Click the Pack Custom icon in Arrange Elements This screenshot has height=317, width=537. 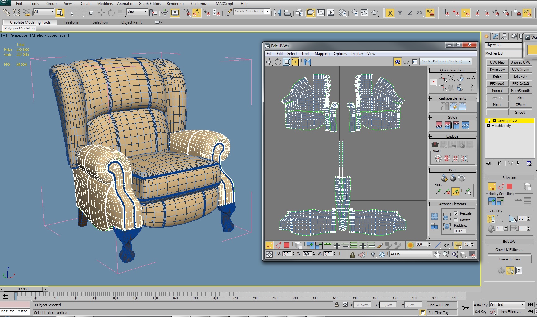pyautogui.click(x=435, y=216)
